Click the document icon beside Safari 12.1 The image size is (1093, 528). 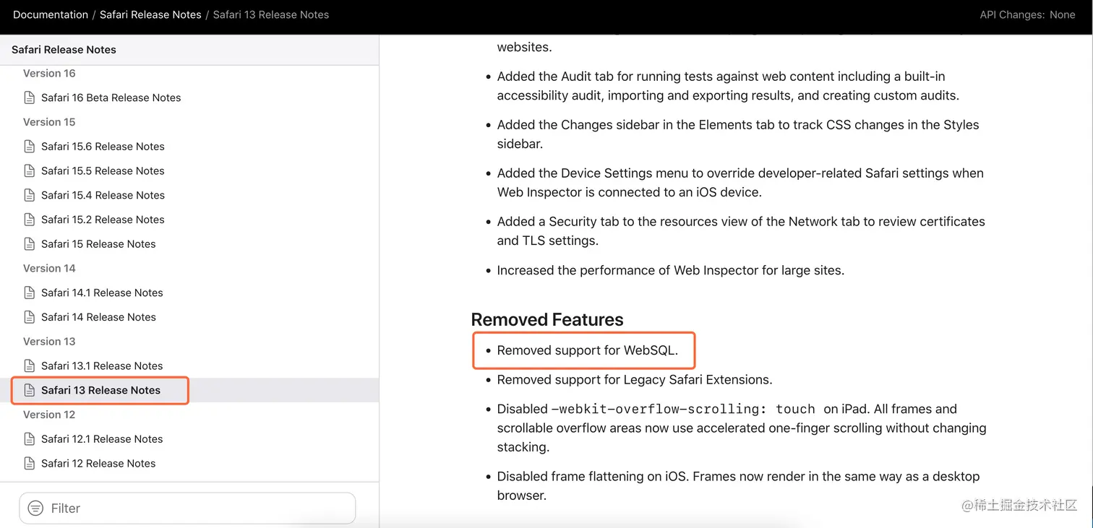[x=30, y=439]
